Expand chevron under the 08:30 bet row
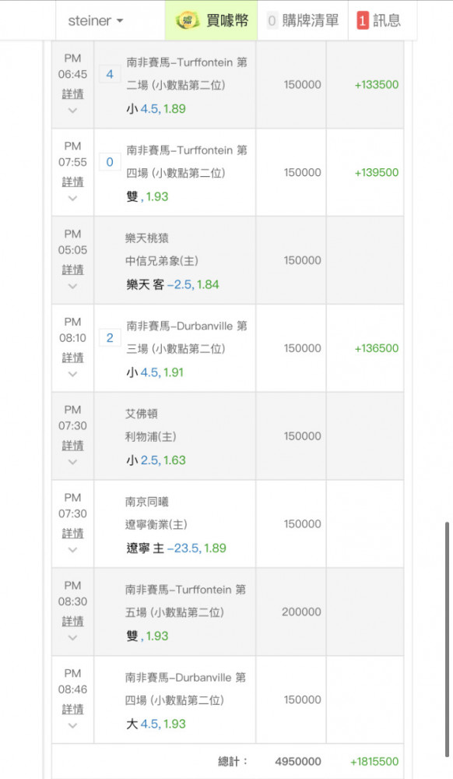 coord(72,637)
